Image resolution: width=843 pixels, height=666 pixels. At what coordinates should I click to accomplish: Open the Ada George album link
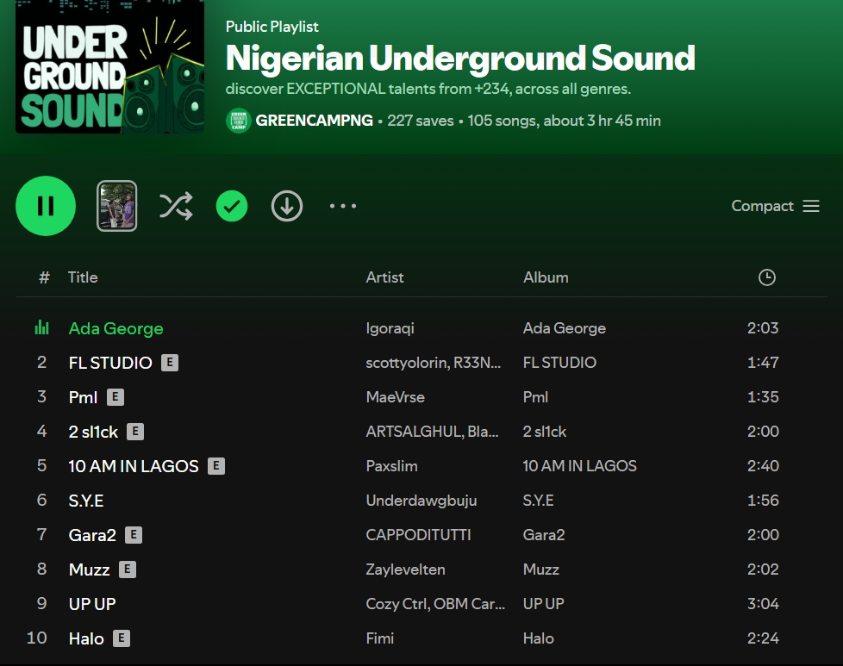tap(565, 328)
